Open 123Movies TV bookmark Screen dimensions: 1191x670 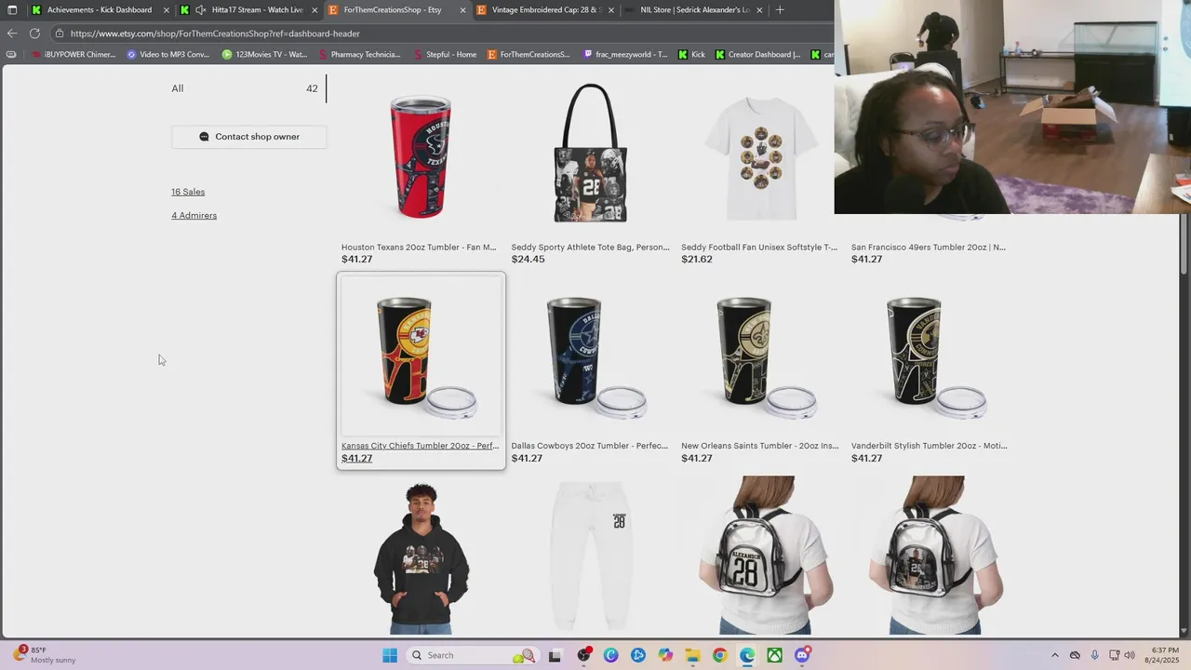(265, 55)
